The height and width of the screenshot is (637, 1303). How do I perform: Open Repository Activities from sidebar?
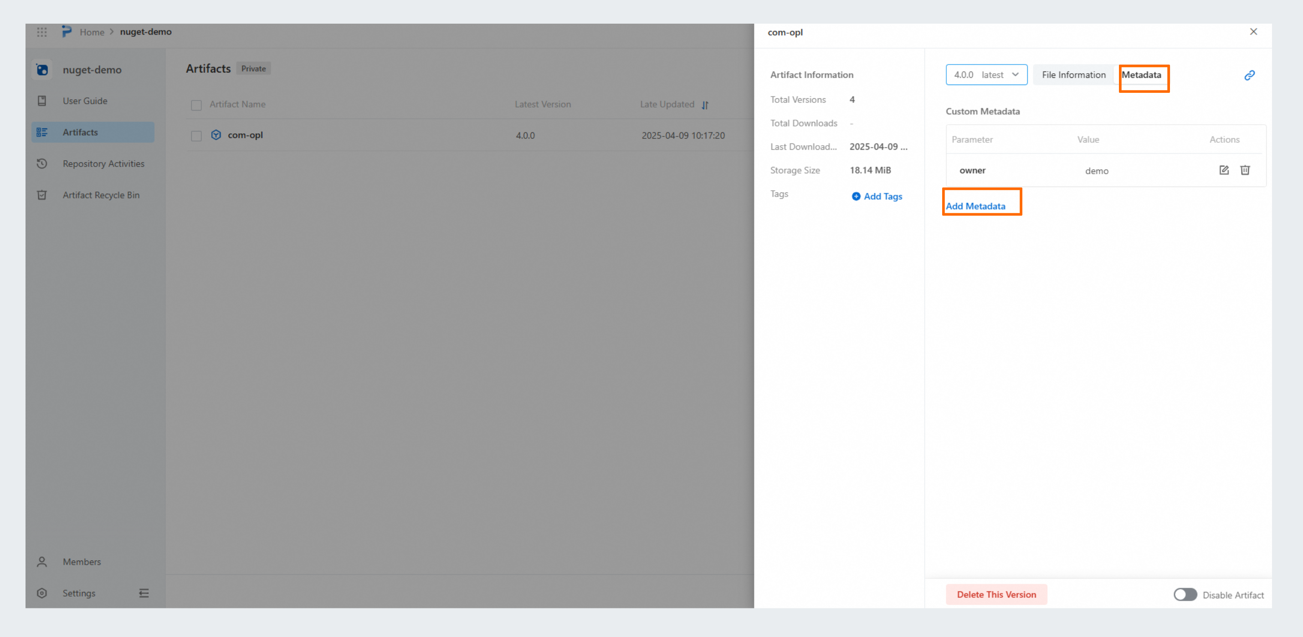[103, 164]
